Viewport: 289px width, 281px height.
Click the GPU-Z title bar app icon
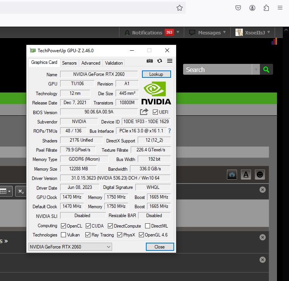tap(33, 50)
